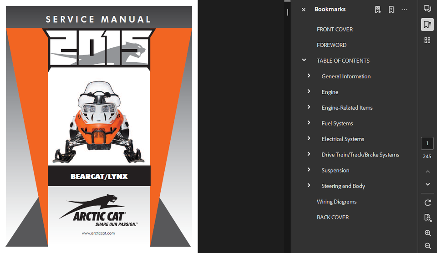Expand the Engine-Related Items bookmark

309,107
